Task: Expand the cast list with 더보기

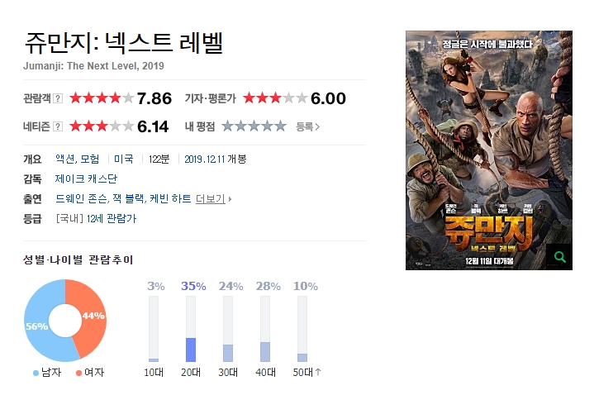Action: point(210,199)
